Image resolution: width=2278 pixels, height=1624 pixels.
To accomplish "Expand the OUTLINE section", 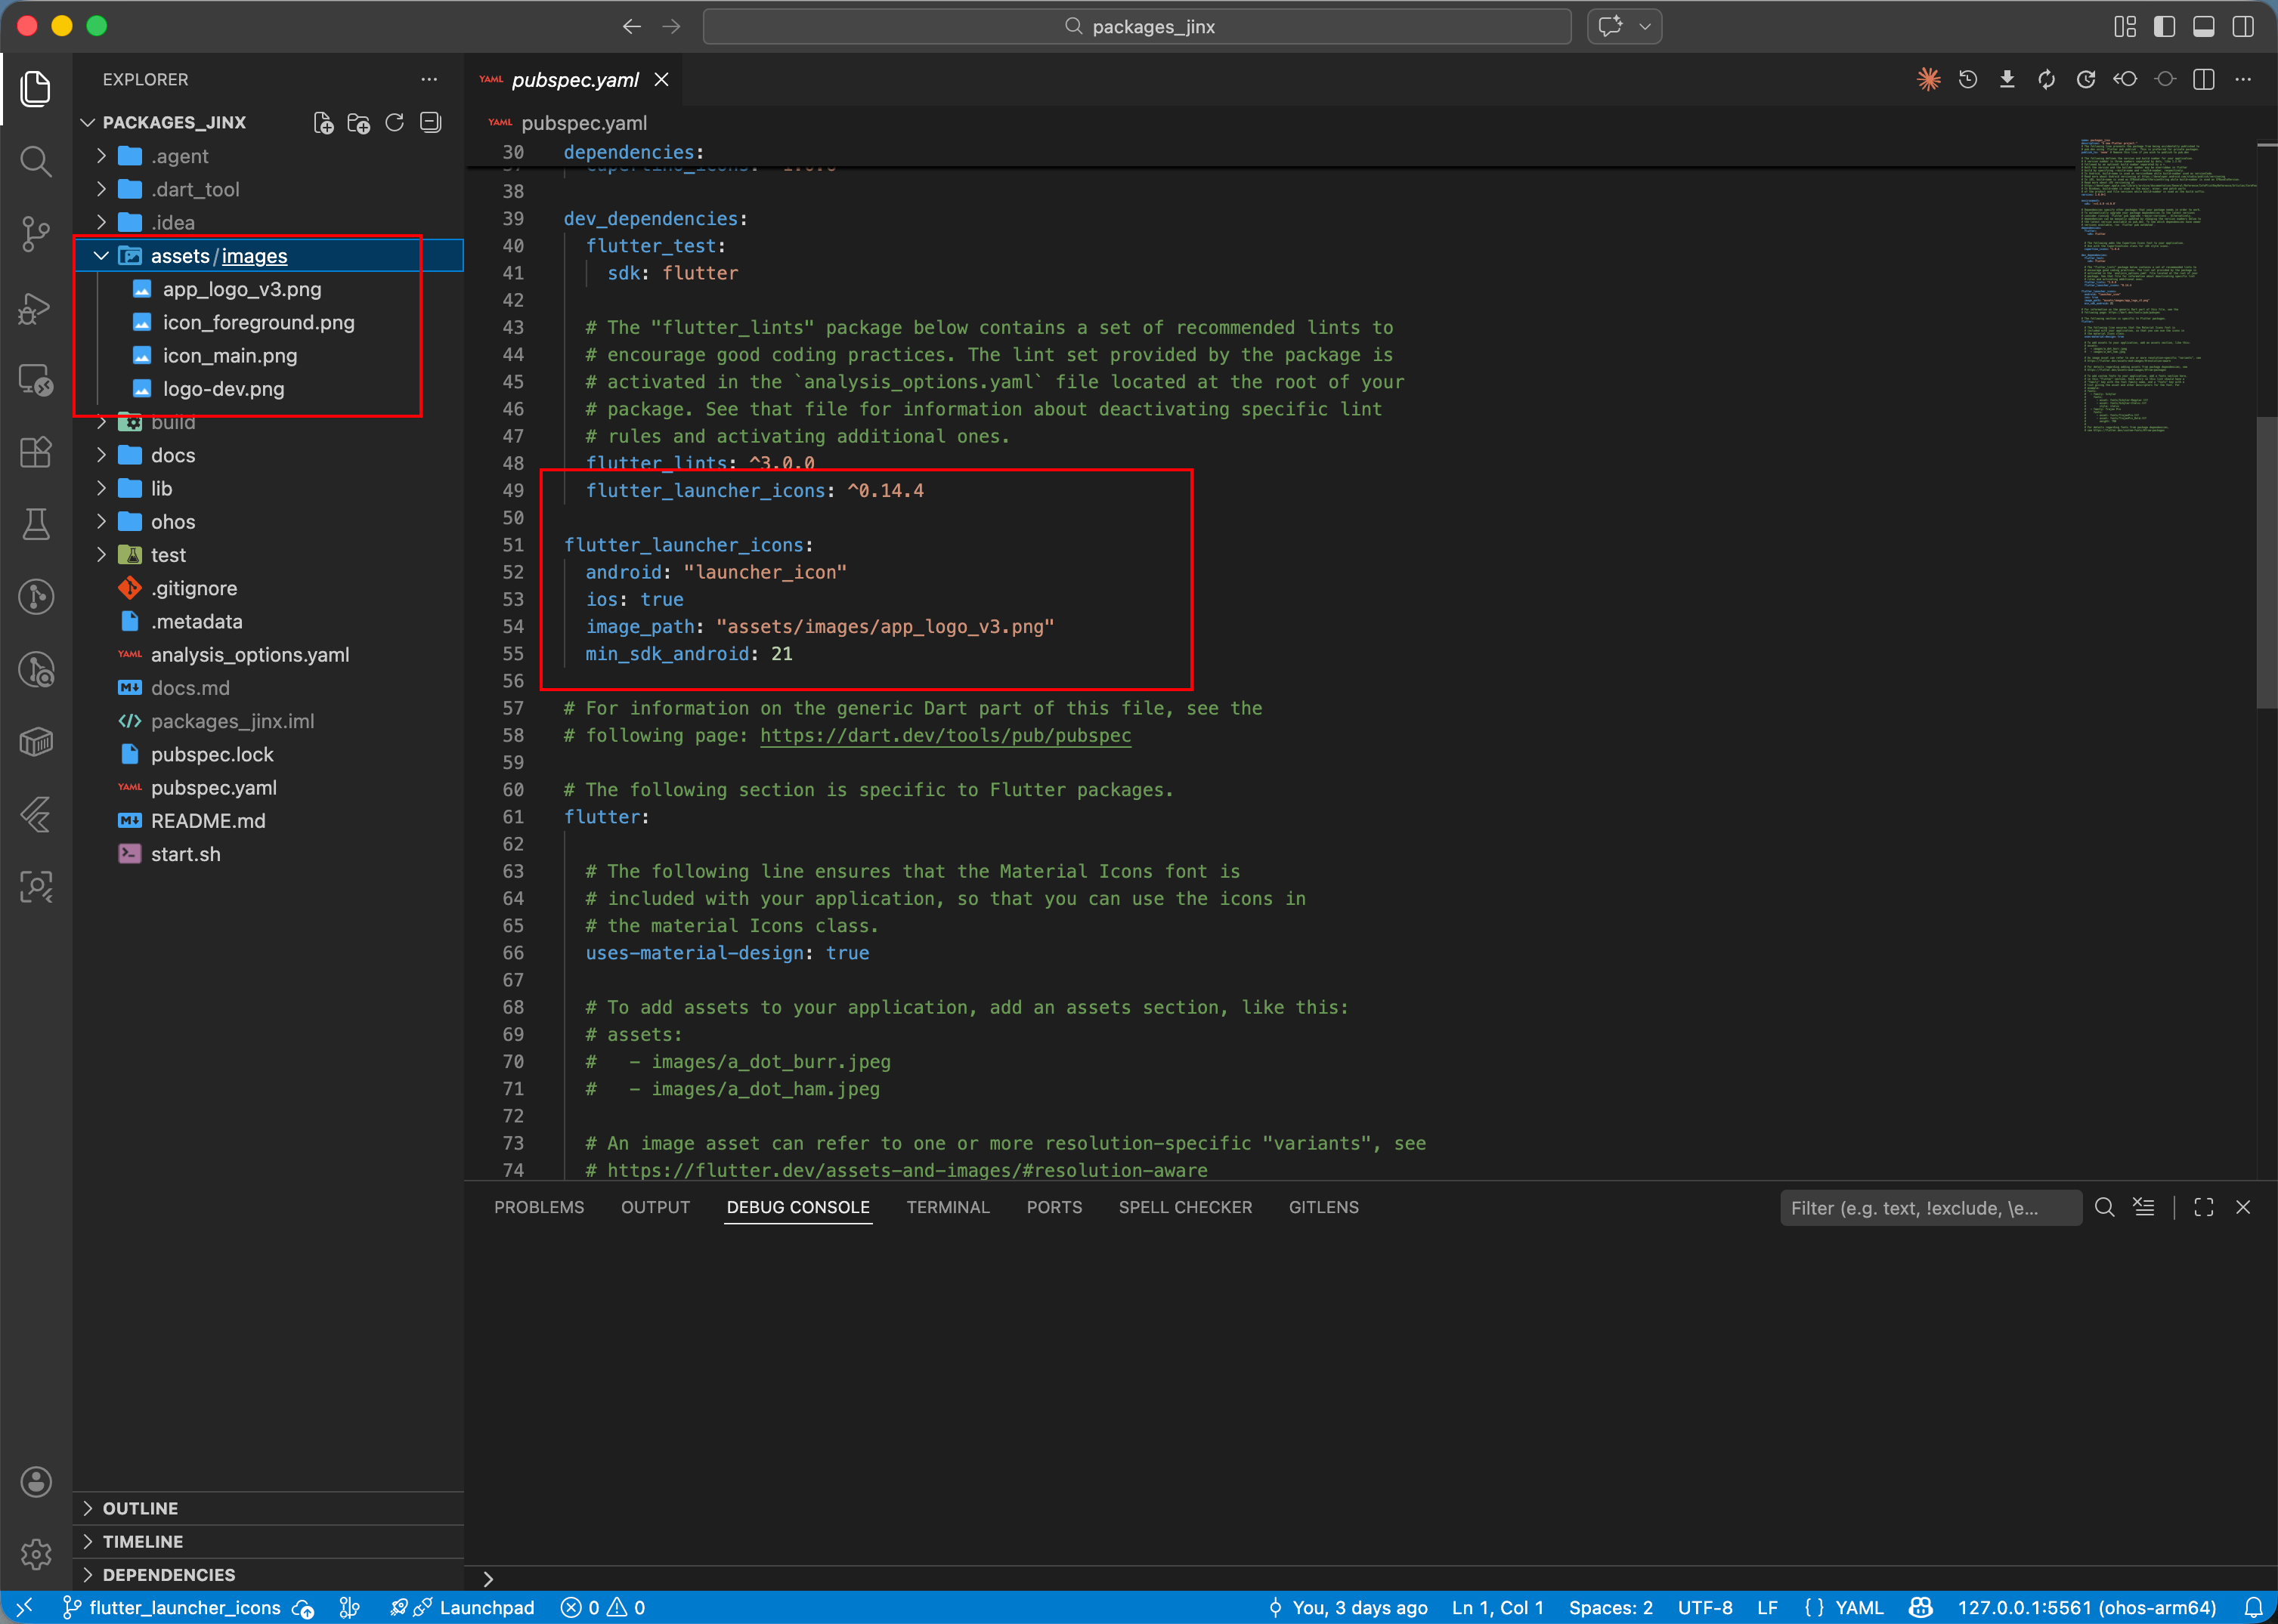I will pyautogui.click(x=140, y=1508).
